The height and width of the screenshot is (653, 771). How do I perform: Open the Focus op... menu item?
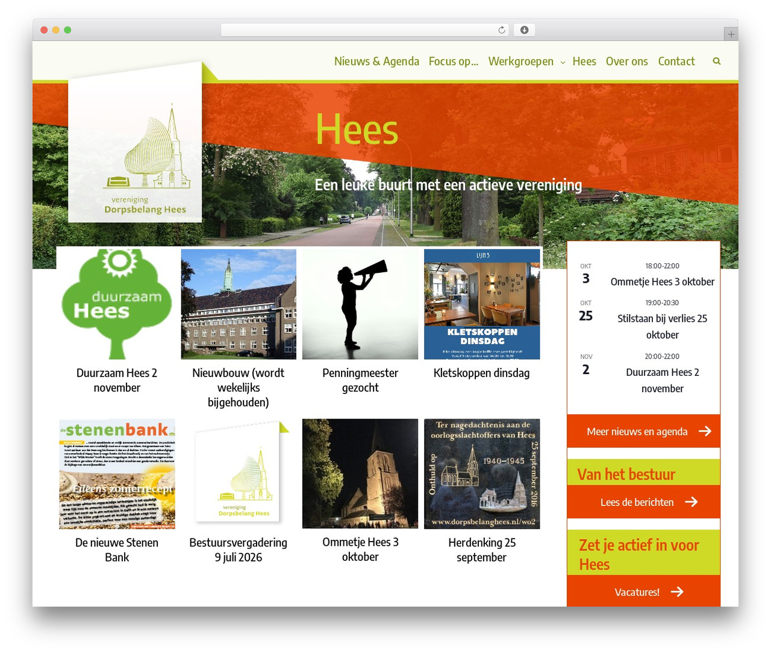[454, 61]
